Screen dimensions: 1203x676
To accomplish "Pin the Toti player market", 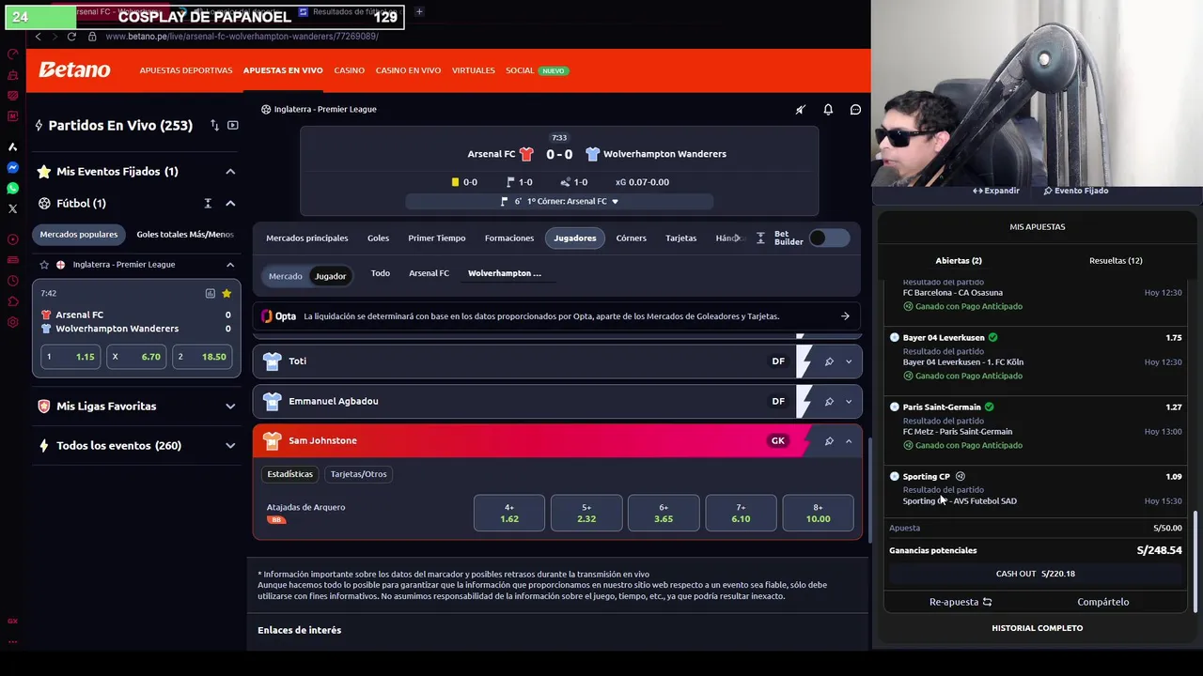I will (x=829, y=361).
